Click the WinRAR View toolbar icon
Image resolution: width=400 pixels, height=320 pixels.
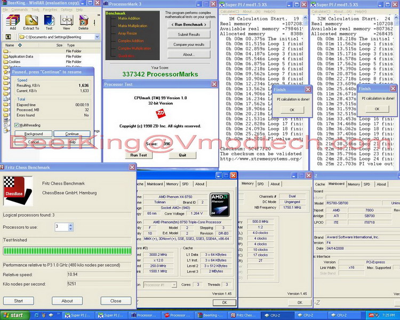pyautogui.click(x=66, y=22)
